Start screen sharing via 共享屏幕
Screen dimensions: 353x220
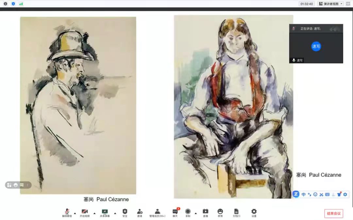tap(105, 213)
